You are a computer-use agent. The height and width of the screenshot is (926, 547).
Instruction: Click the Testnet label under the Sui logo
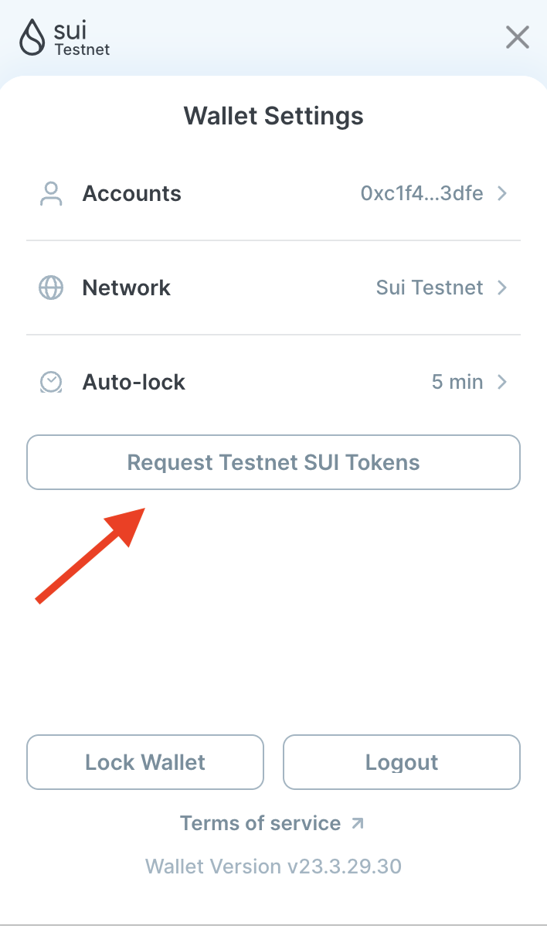pos(82,48)
